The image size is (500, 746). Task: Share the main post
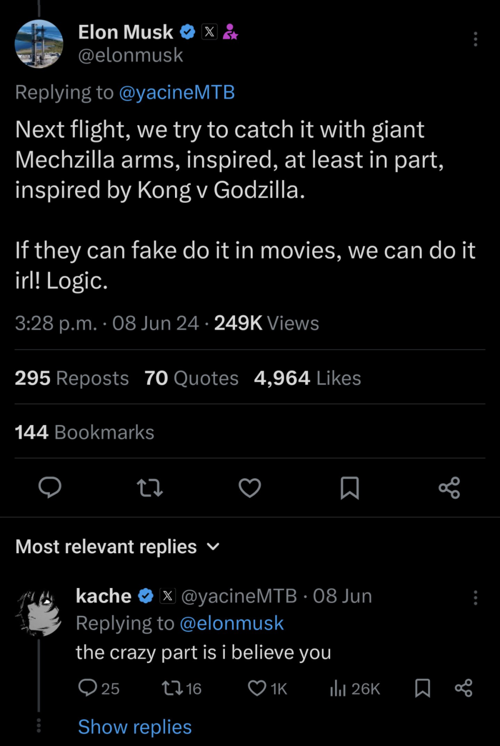click(449, 488)
